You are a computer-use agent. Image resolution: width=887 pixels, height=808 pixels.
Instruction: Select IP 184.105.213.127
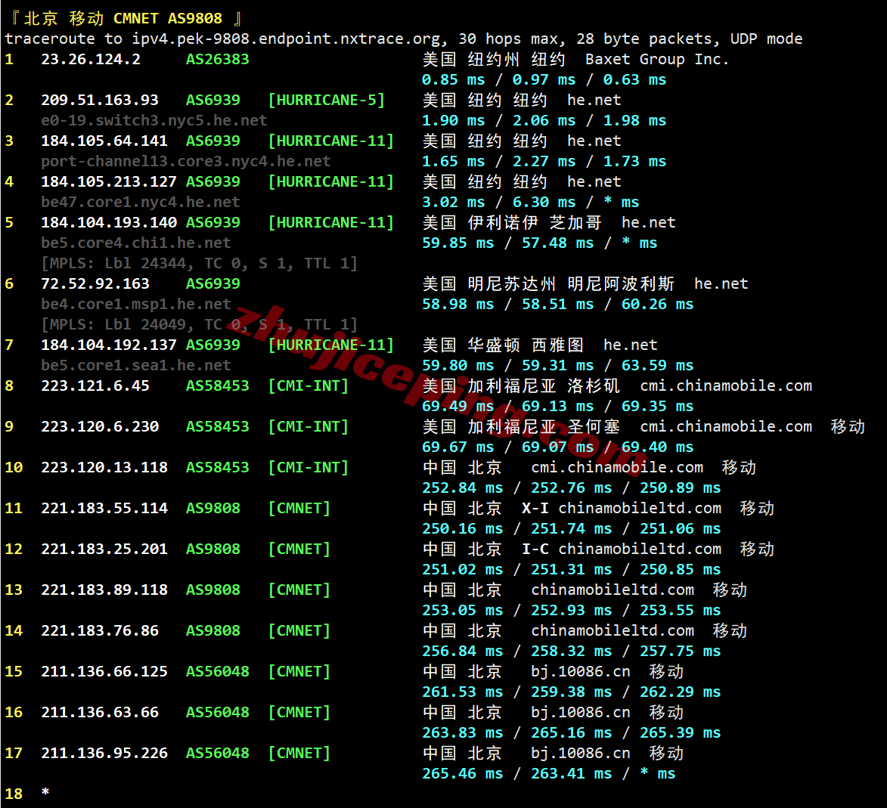pyautogui.click(x=109, y=181)
